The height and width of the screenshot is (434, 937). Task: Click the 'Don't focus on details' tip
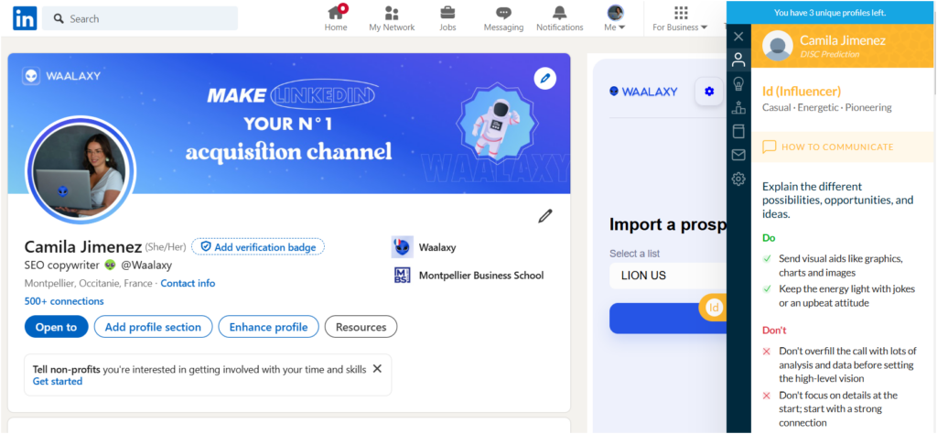[x=838, y=409]
